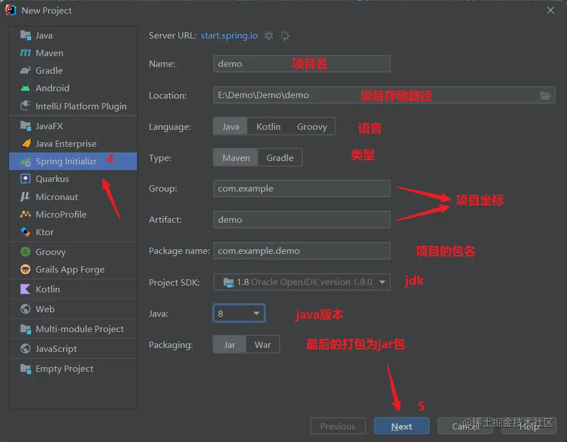Select IntelliJ Platform Plugin in list
This screenshot has width=567, height=442.
pos(73,106)
